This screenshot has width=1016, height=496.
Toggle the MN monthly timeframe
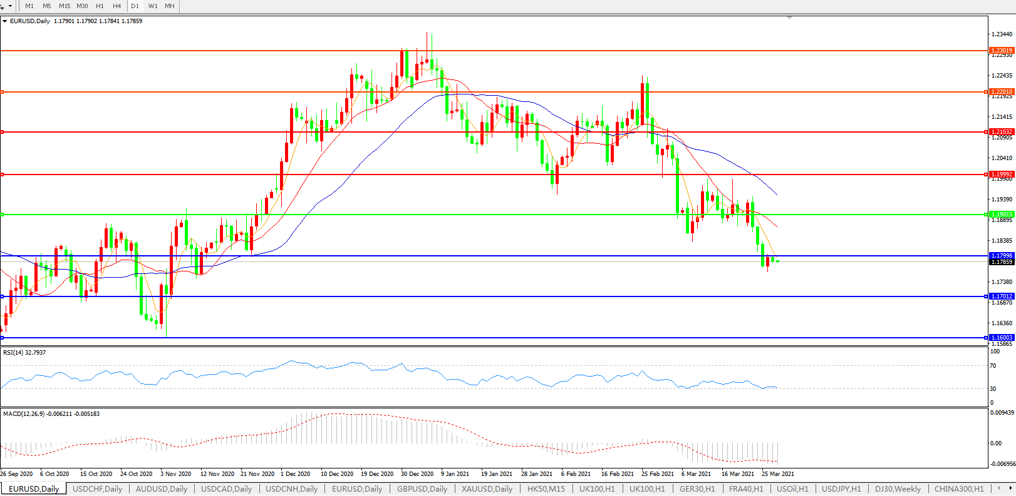pyautogui.click(x=170, y=6)
